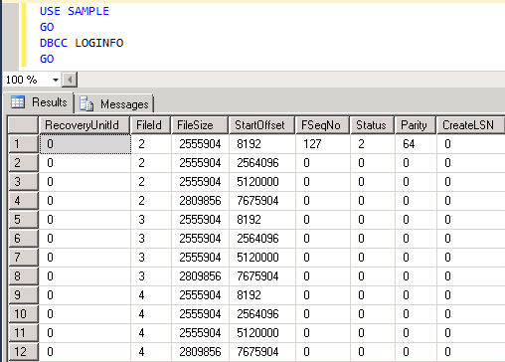Select the Status column header
The height and width of the screenshot is (362, 505).
pos(372,125)
